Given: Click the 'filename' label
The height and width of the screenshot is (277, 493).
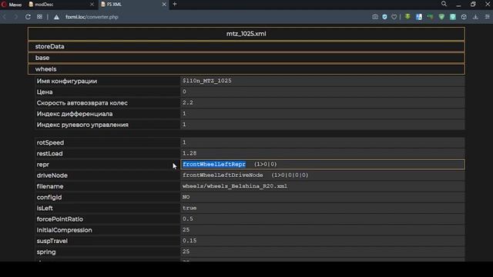Looking at the screenshot, I should coord(50,186).
